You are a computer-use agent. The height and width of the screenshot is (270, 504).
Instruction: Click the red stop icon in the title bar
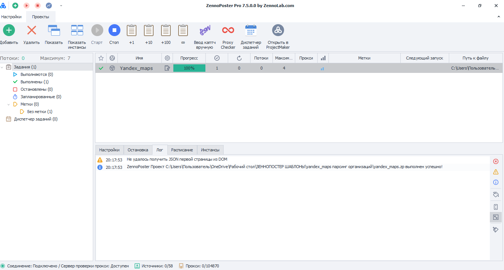[38, 6]
